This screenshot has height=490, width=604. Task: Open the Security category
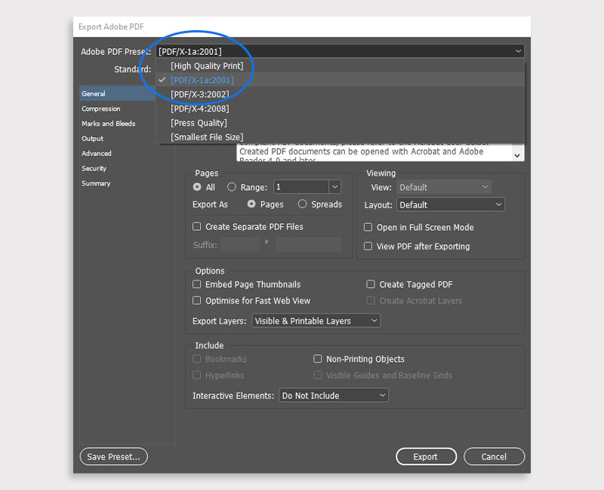pyautogui.click(x=94, y=168)
